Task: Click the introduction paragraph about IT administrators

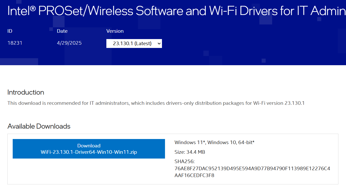Action: tap(156, 103)
